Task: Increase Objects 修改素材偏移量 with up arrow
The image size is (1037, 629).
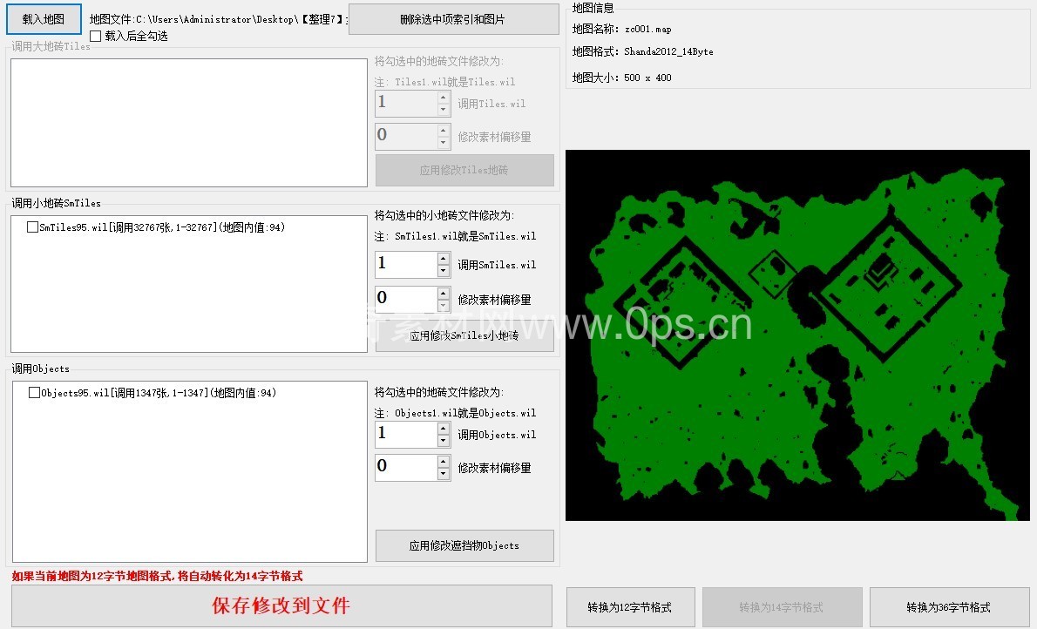Action: pos(444,461)
